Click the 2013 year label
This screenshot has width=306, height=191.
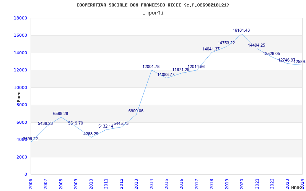(136, 184)
